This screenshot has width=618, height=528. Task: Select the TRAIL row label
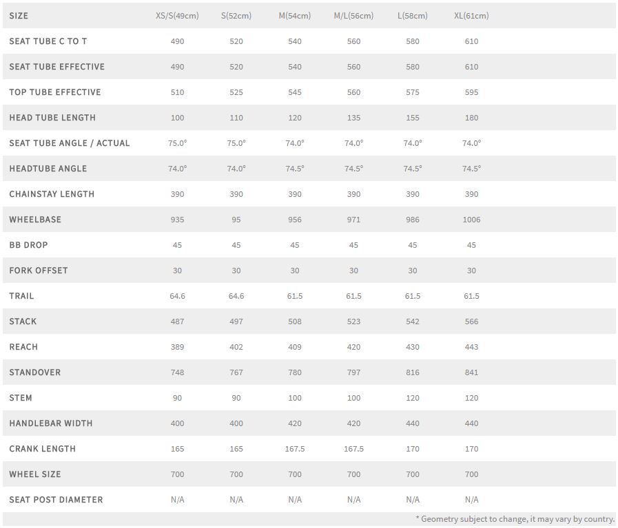(x=21, y=296)
